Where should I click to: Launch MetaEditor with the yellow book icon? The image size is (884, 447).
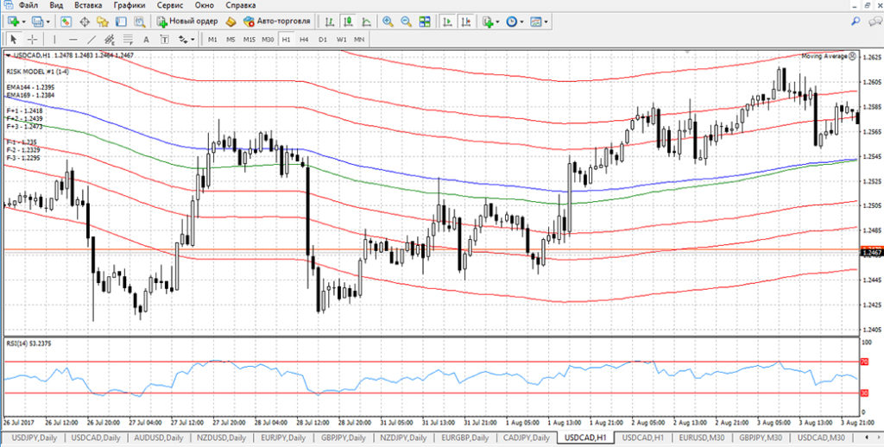click(x=230, y=22)
